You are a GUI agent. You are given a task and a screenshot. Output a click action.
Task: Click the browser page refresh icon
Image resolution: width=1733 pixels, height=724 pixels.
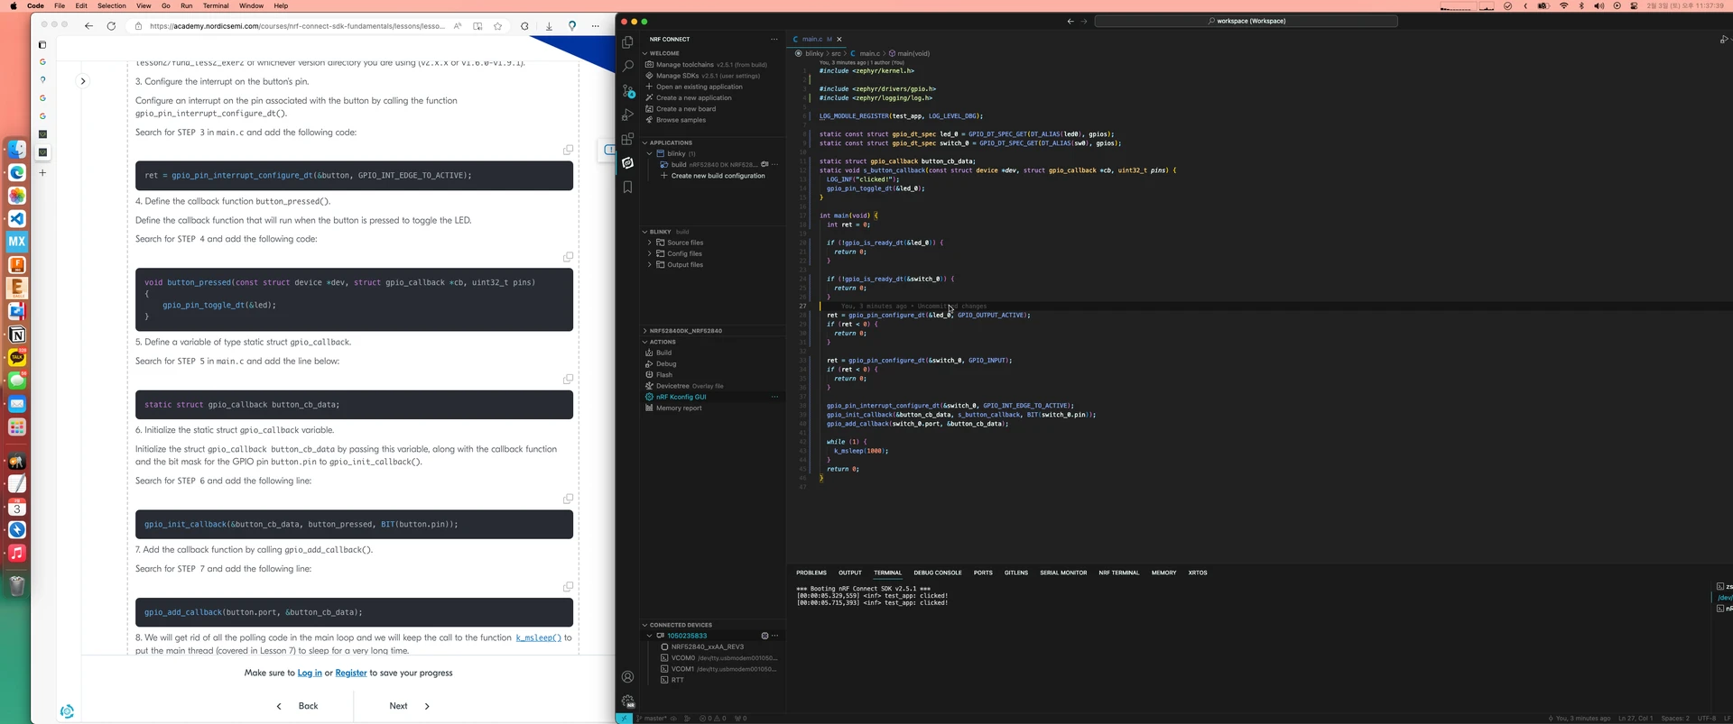[x=111, y=26]
